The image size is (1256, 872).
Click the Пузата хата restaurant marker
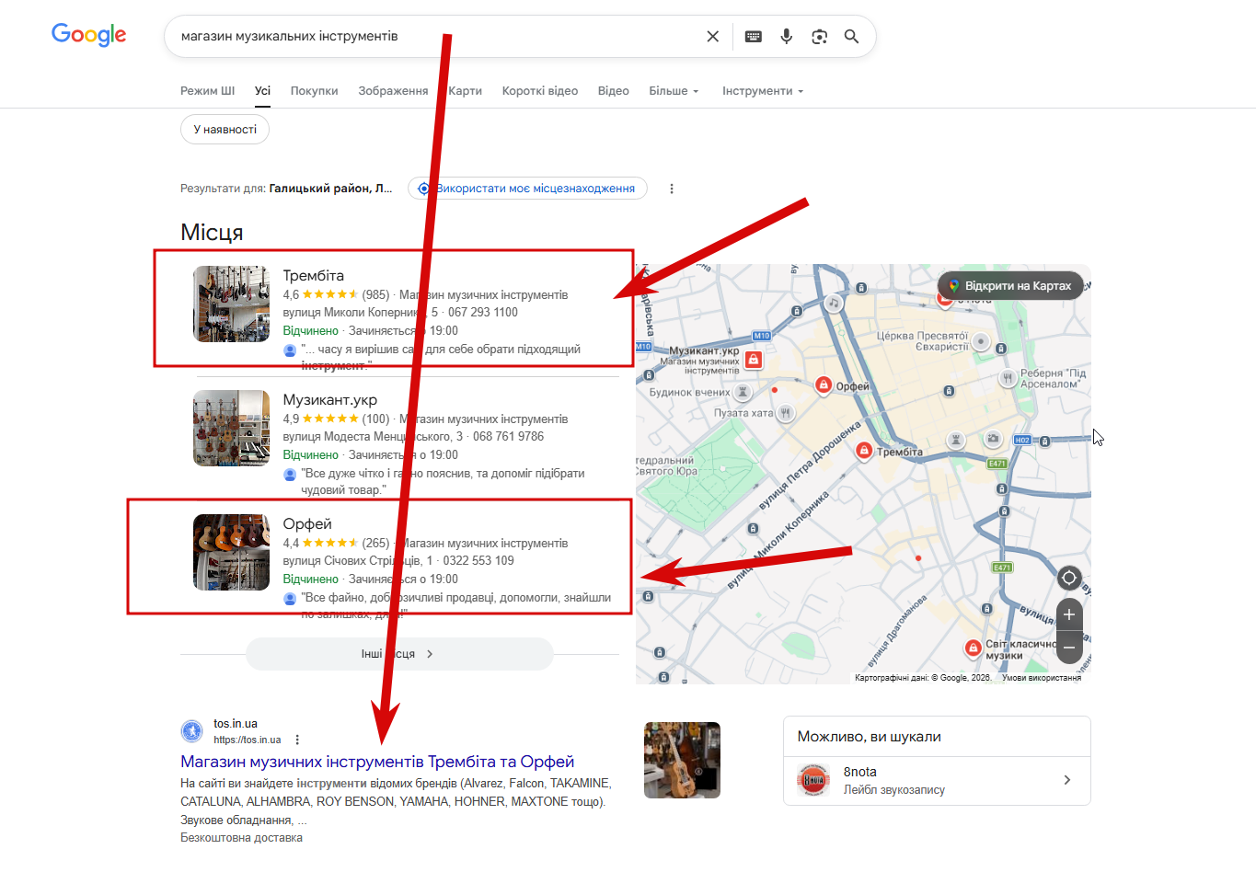[785, 413]
